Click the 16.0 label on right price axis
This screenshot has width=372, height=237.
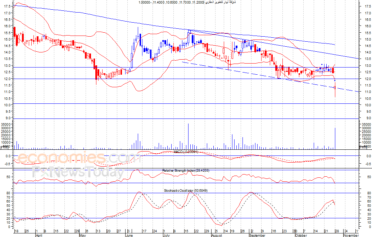tap(368, 26)
